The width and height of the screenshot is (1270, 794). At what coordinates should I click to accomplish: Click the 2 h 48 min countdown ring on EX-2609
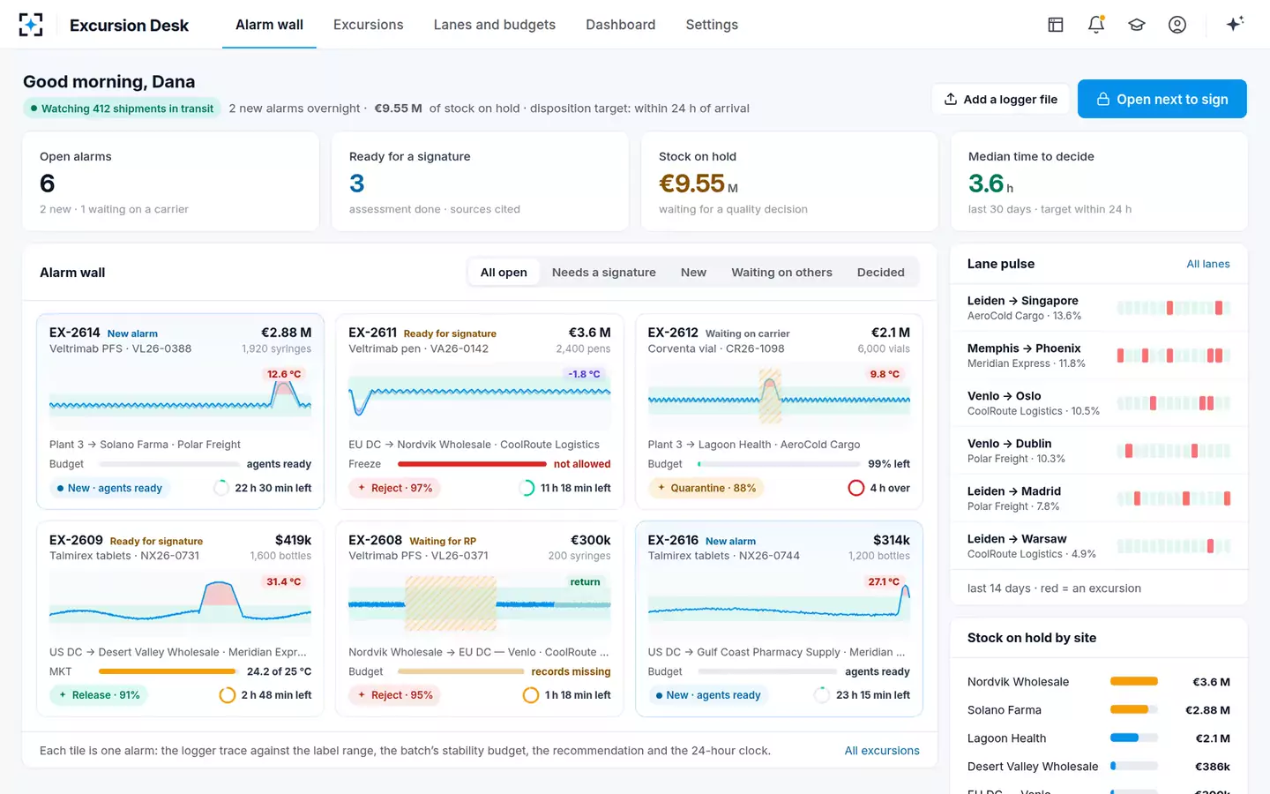(227, 695)
